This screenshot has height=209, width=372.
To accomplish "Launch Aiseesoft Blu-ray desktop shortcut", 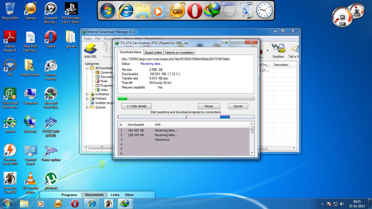I will click(x=51, y=13).
